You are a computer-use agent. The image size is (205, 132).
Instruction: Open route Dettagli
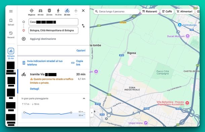35,89
